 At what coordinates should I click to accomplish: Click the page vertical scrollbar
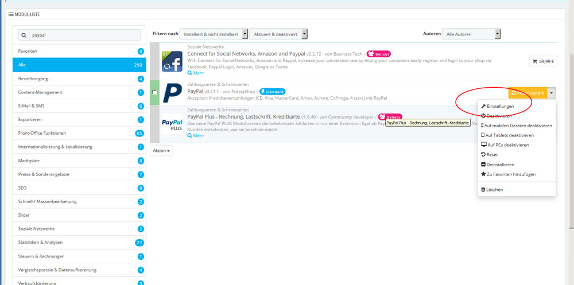click(x=571, y=141)
